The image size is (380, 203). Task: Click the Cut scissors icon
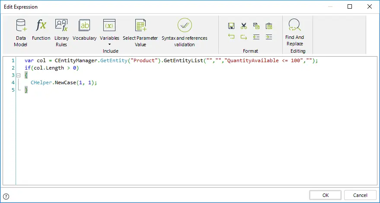244,26
